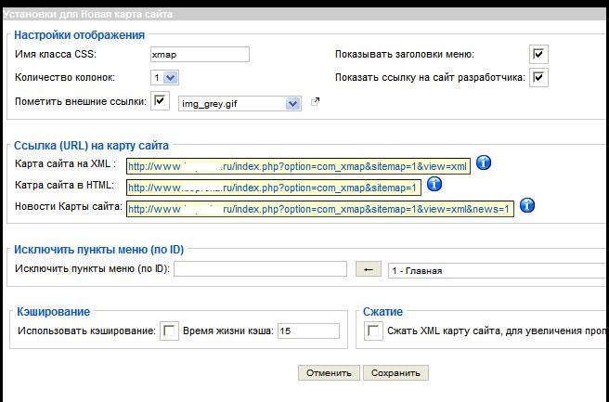Click info icon beside news sitemap URL
The height and width of the screenshot is (402, 609).
[526, 205]
